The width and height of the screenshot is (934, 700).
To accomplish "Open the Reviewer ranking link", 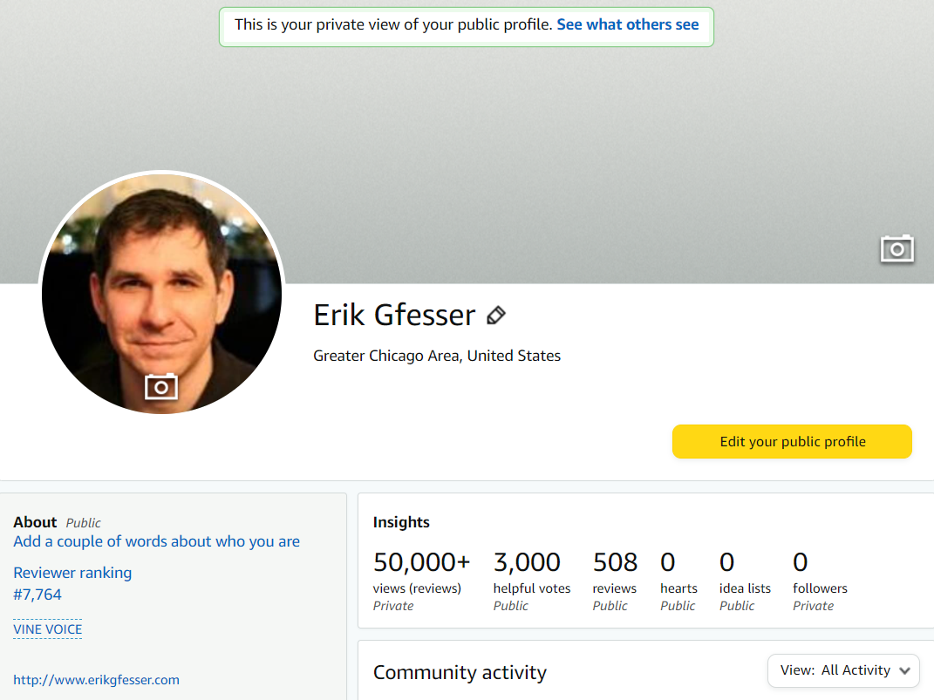I will pyautogui.click(x=72, y=573).
